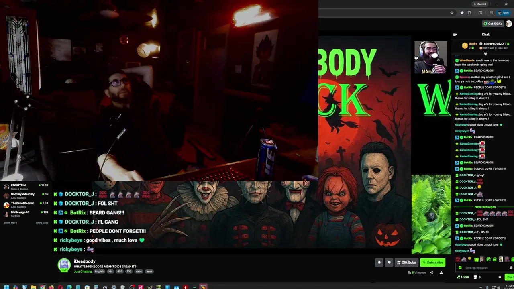Screen dimensions: 514x289
Task: Select the English tag
Action: pos(99,271)
